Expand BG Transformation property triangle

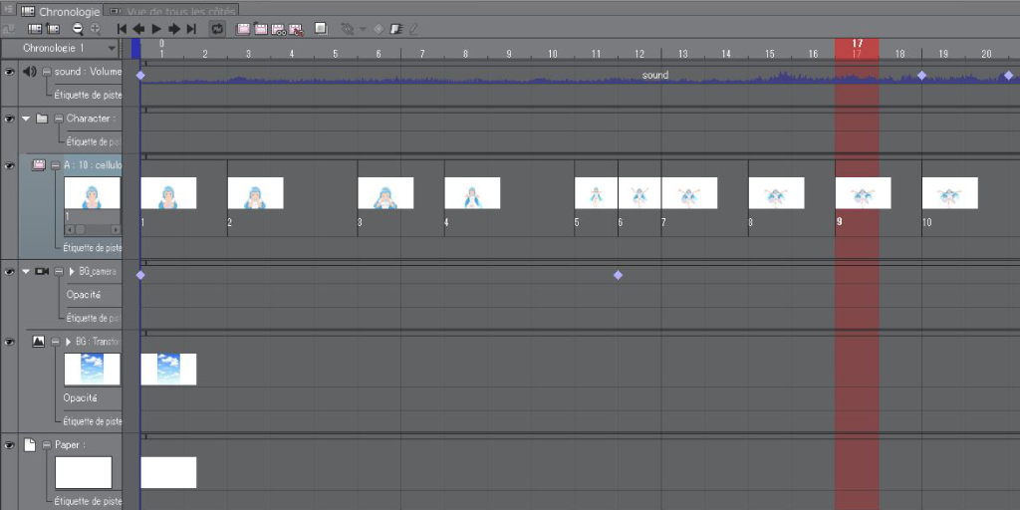(x=68, y=341)
